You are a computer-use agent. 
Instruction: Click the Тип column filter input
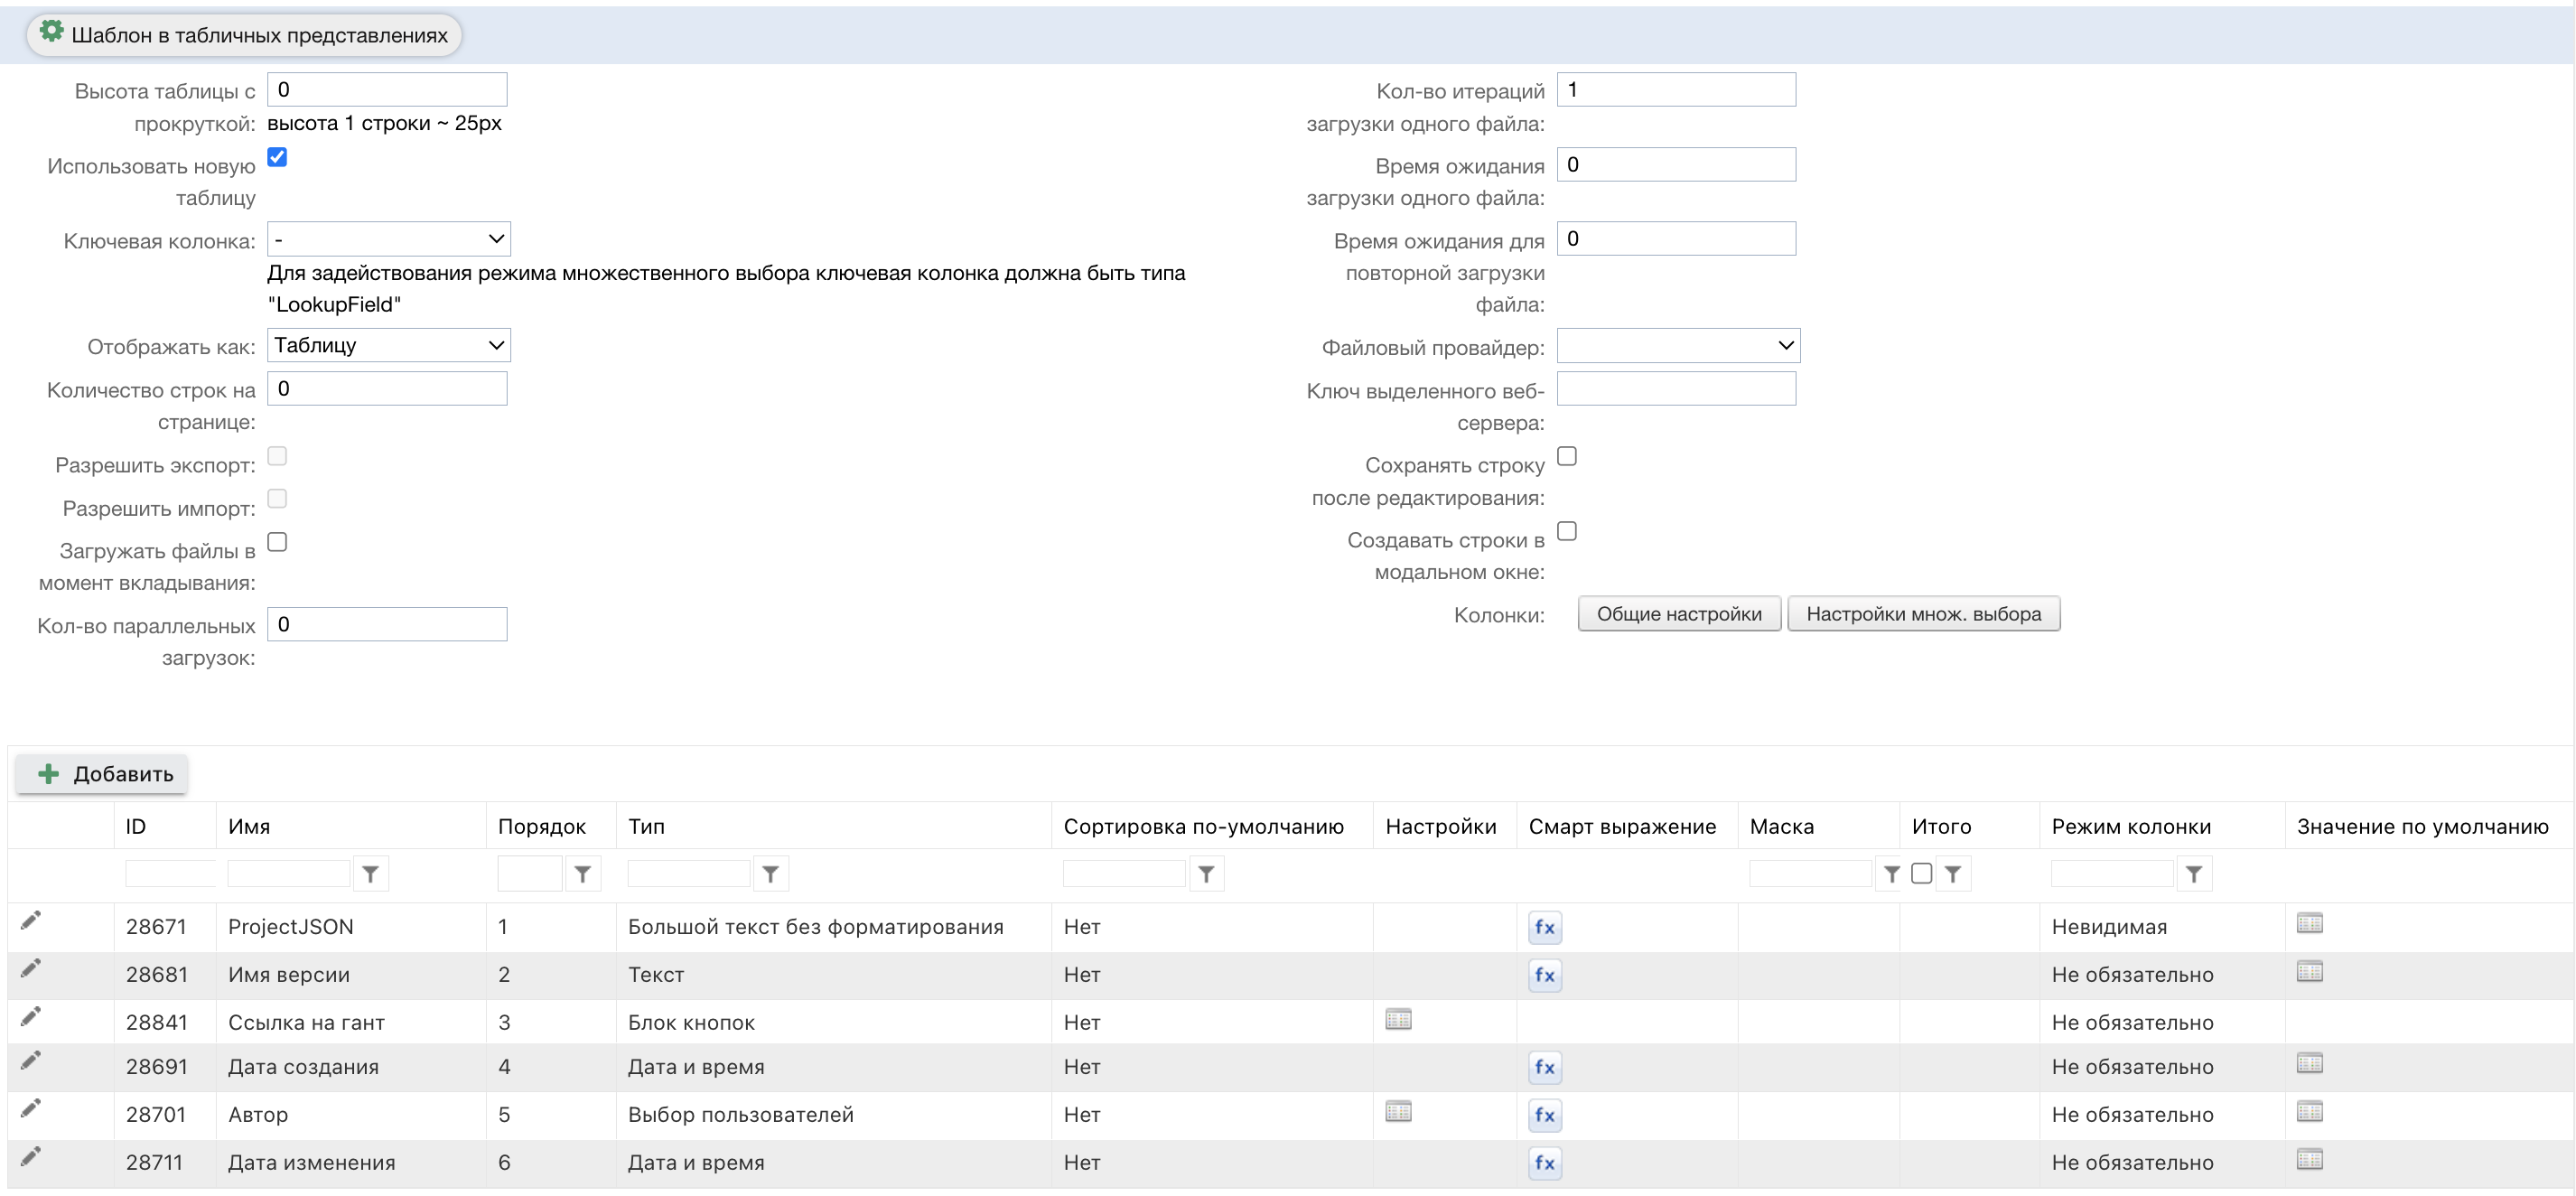[x=689, y=874]
